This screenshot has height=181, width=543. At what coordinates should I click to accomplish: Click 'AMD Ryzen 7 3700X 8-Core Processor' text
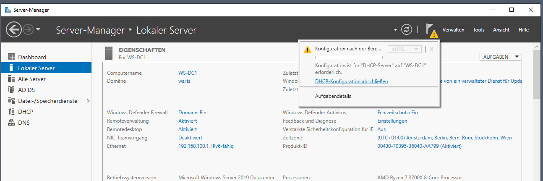420,177
